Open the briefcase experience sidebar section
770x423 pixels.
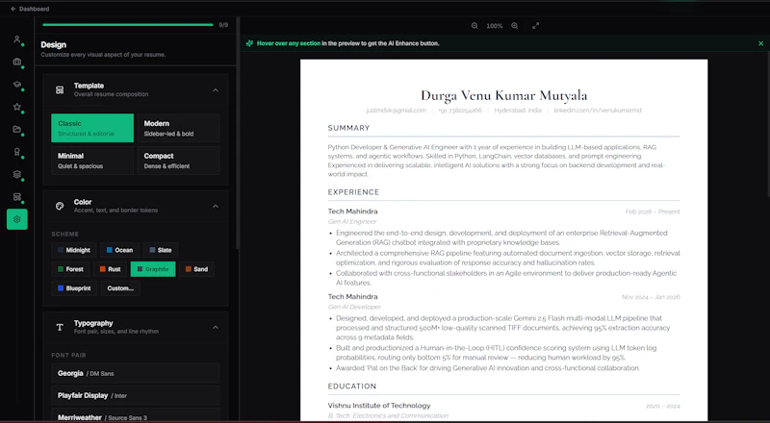point(17,62)
